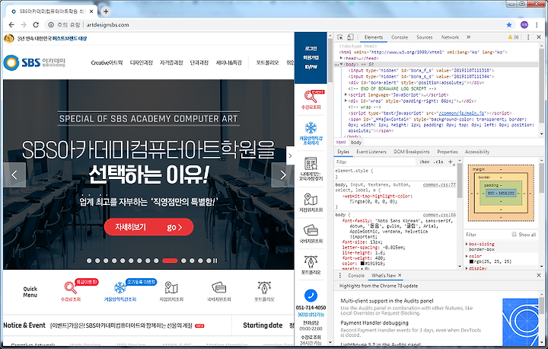Click the /common/js/main.js source link

[x=461, y=113]
